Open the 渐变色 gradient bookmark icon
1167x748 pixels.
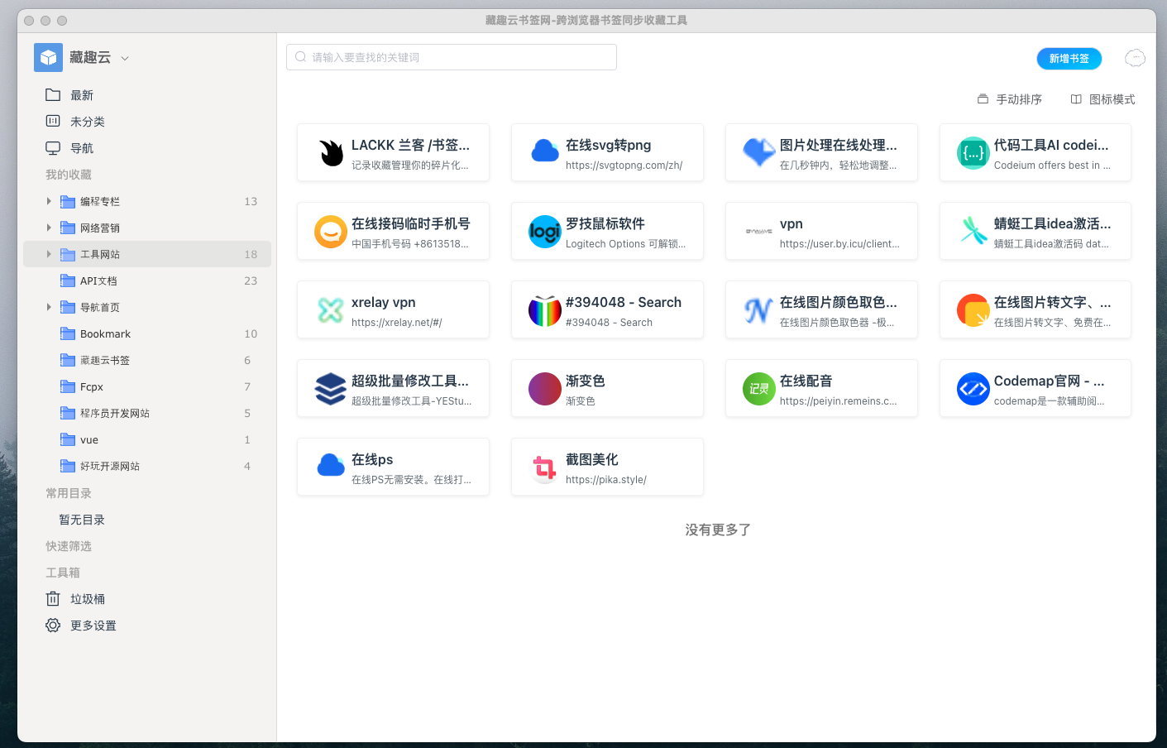(x=544, y=388)
